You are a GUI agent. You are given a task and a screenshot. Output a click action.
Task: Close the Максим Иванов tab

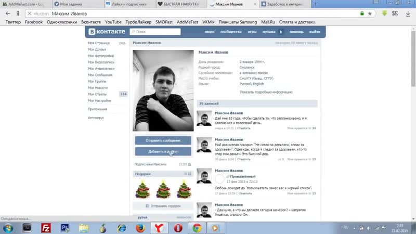(x=255, y=4)
